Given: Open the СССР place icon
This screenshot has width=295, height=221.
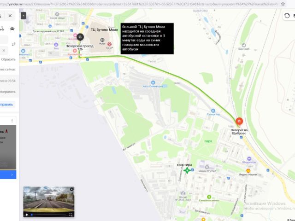Looking at the screenshot, I should [109, 44].
